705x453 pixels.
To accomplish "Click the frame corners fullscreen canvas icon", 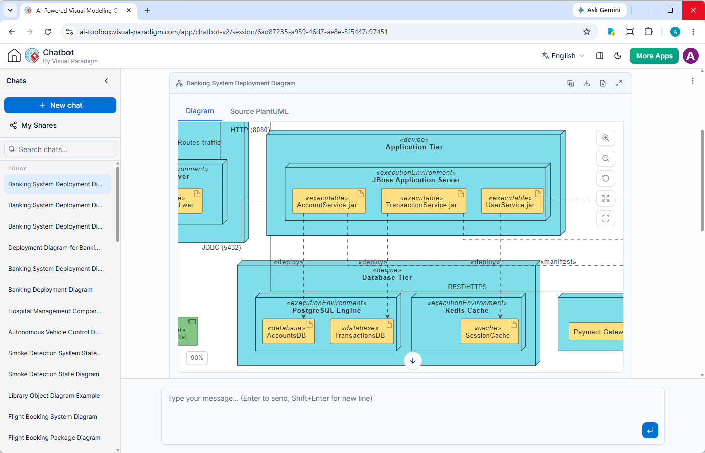I will coord(606,218).
